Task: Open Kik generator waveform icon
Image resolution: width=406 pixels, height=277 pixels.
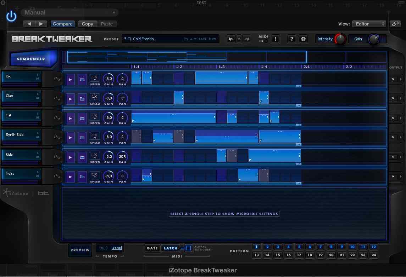Action: tap(57, 79)
